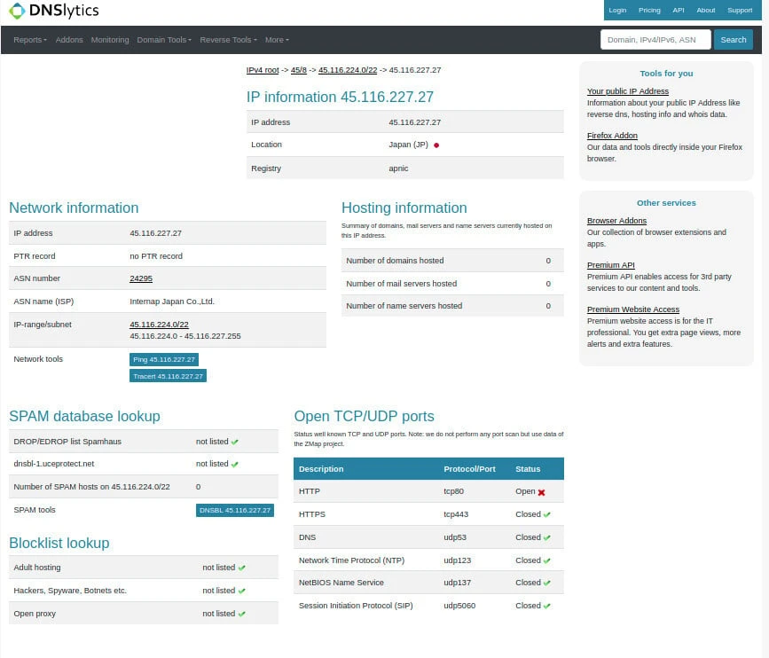This screenshot has width=769, height=658.
Task: Click the red X beside HTTP Open status
Action: (x=541, y=491)
